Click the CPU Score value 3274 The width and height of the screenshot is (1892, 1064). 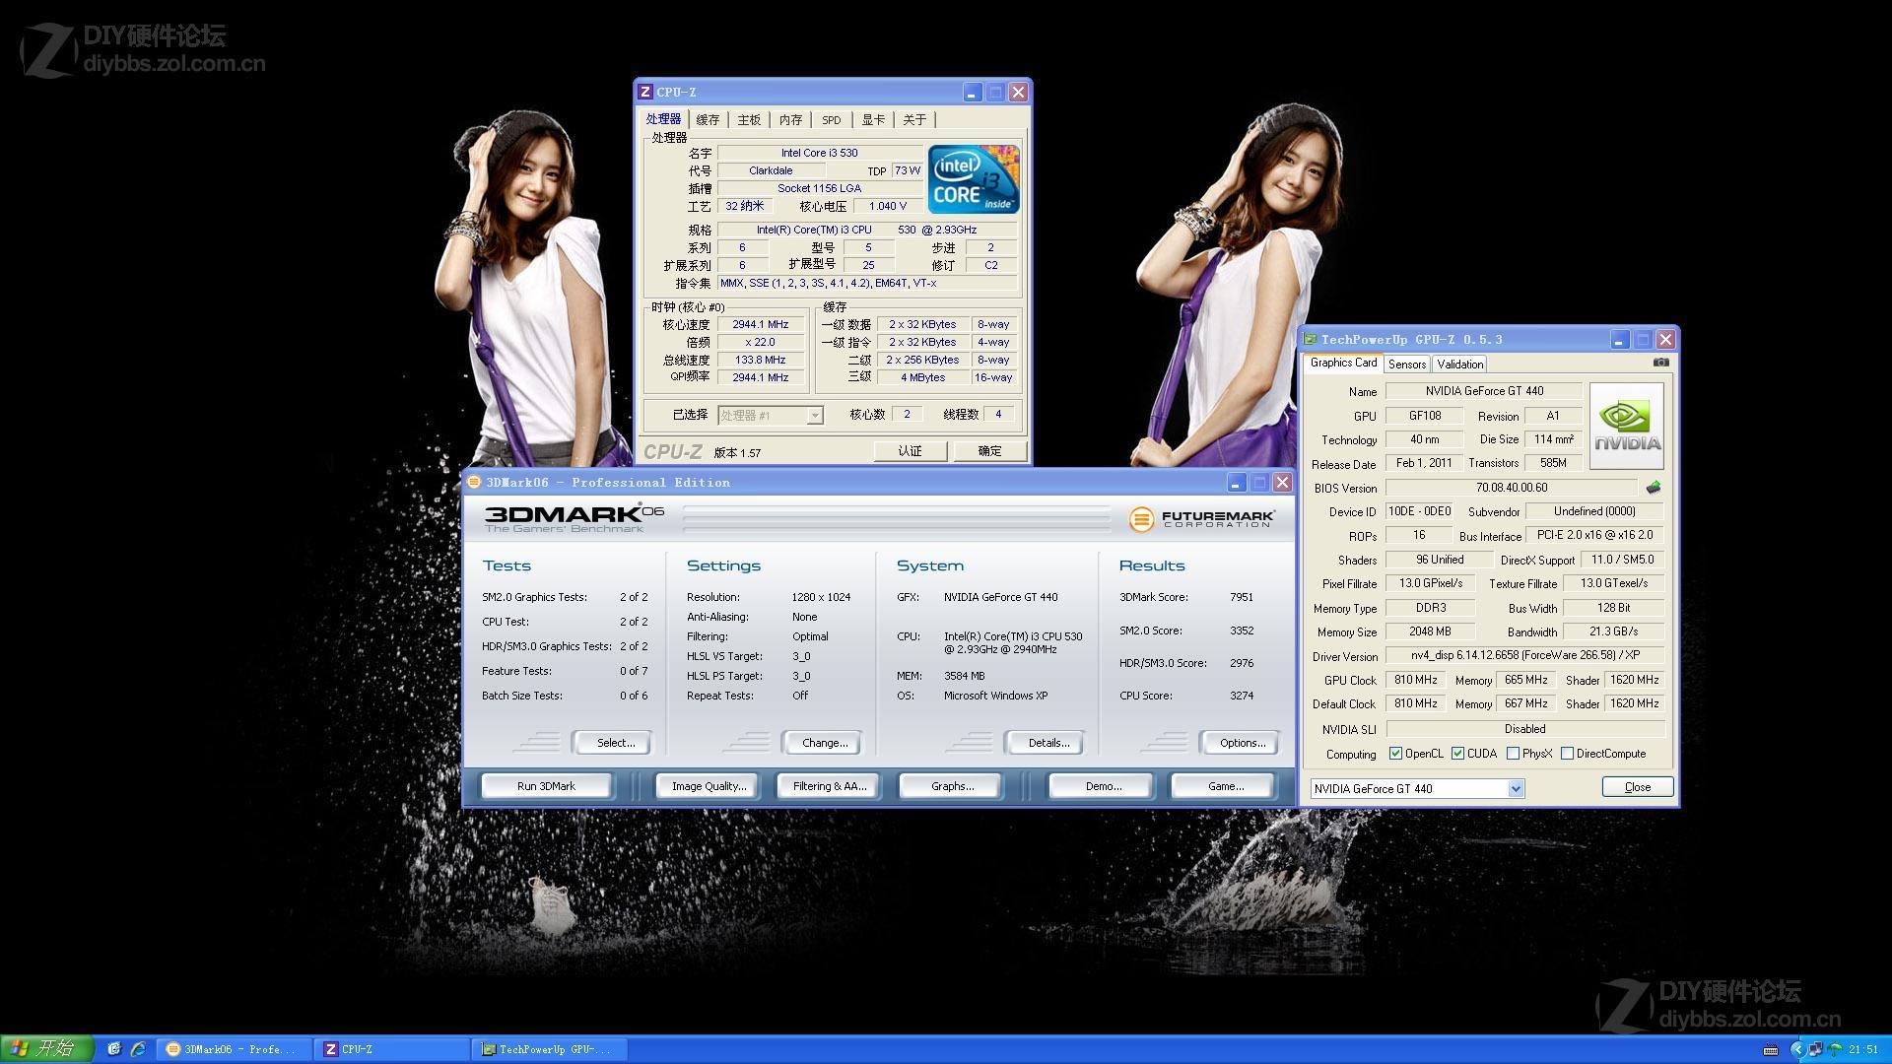coord(1242,696)
